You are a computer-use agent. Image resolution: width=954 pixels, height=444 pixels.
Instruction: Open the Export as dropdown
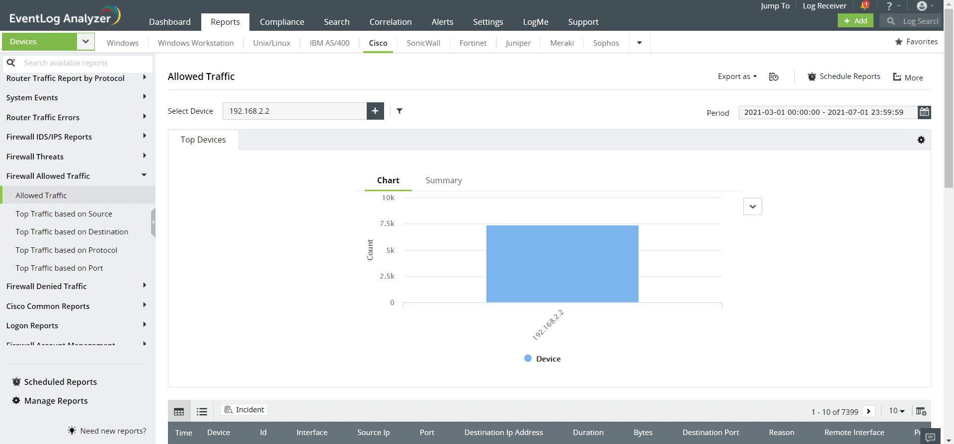(x=737, y=76)
